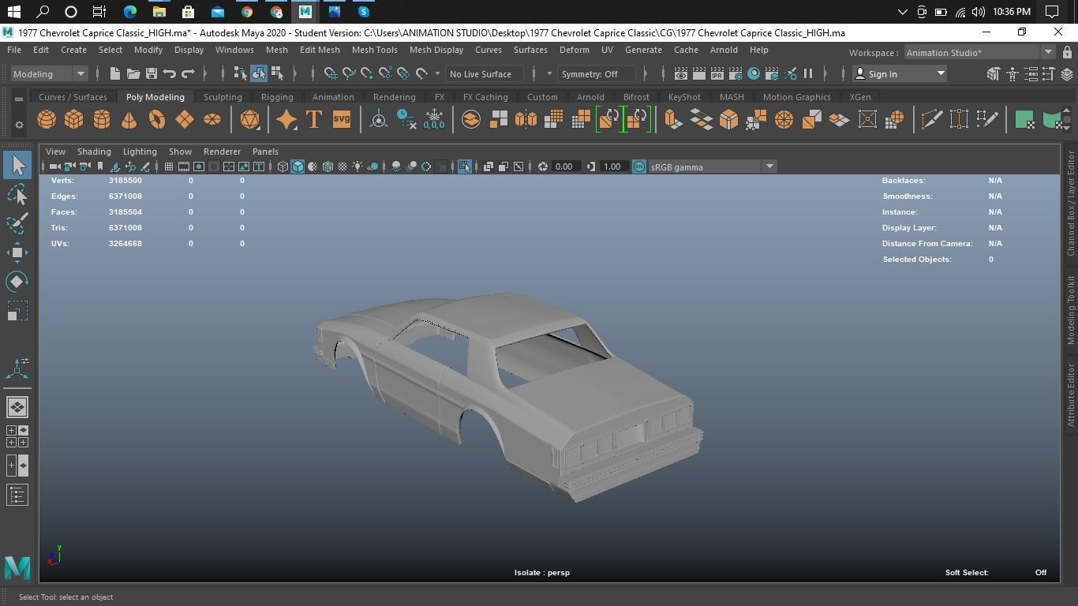This screenshot has height=606, width=1078.
Task: Select the Lasso tool in toolbox
Action: 17,193
